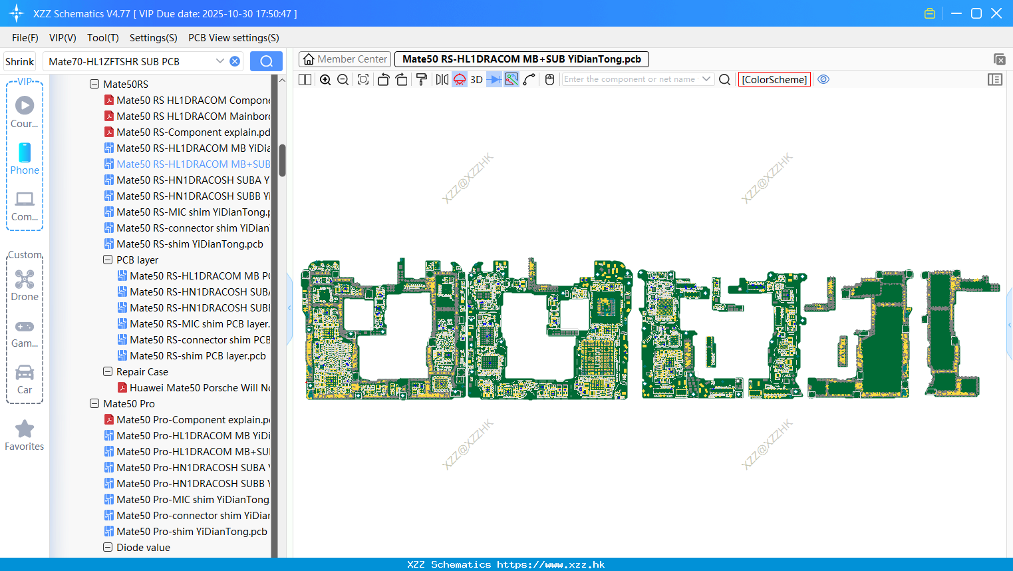This screenshot has height=571, width=1013.
Task: Open Mate50 Pro-shim YiDianTong.pcb
Action: pos(186,532)
